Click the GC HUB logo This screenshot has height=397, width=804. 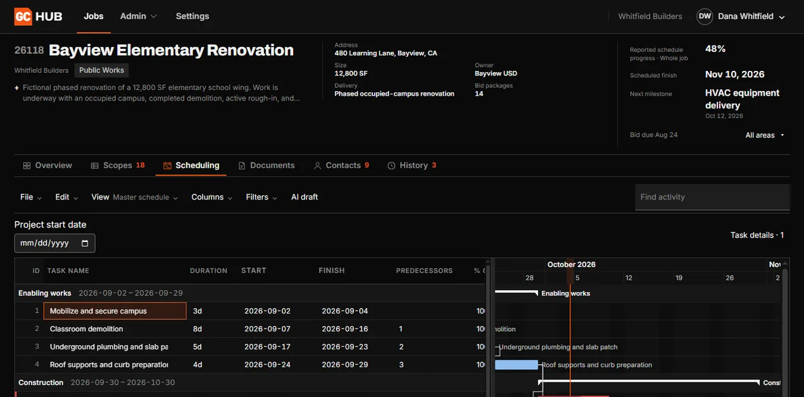coord(39,16)
